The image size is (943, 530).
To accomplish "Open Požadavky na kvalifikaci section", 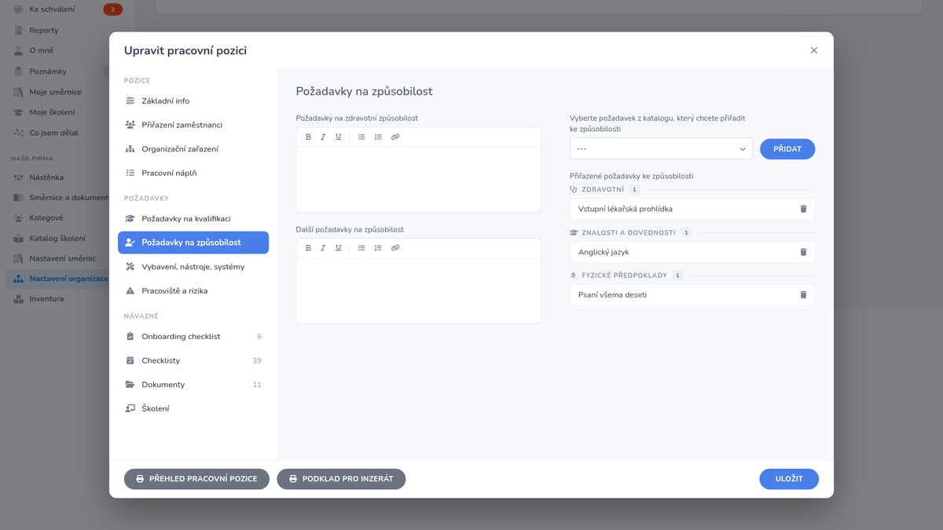I will 193,219.
